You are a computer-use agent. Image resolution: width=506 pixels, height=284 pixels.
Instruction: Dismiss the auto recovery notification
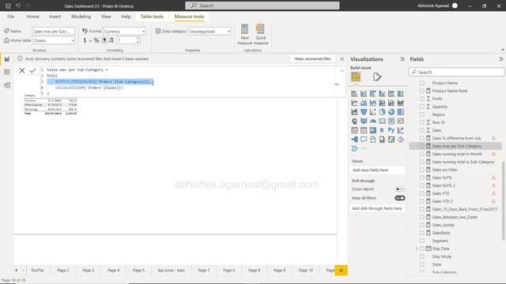coord(342,59)
